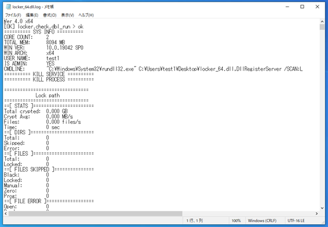The height and width of the screenshot is (227, 328).
Task: Click the '0.000 MB/s' Crypt Avg value
Action: 60,116
